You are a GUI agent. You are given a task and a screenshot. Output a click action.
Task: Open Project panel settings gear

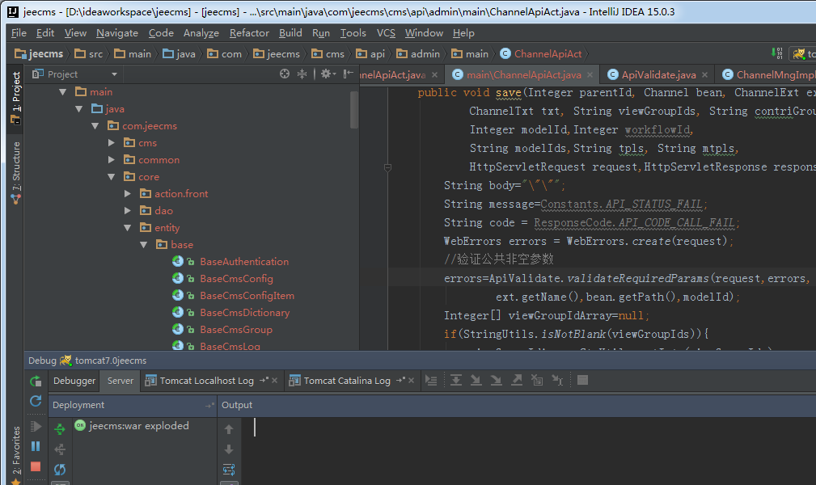point(326,74)
